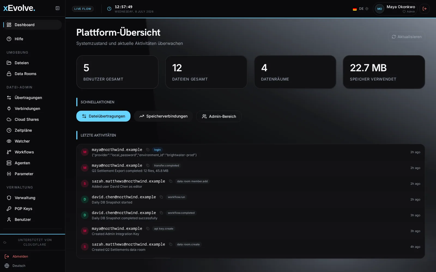
Task: Open Dashboard in sidebar
Action: click(32, 25)
